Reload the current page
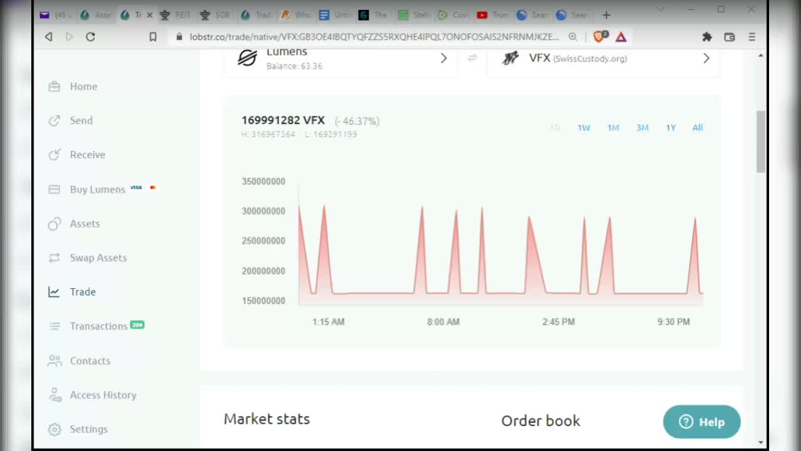The height and width of the screenshot is (451, 801). (91, 37)
